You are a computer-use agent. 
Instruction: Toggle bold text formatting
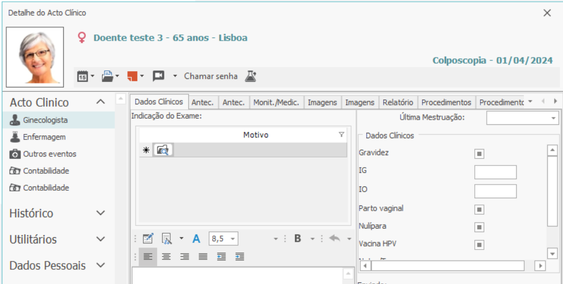coord(297,239)
